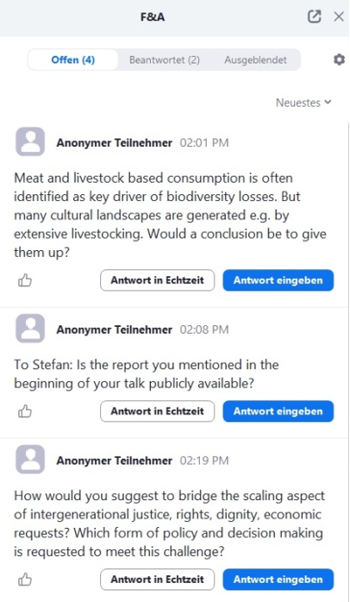This screenshot has width=350, height=602.
Task: Open Q&A settings gear icon
Action: tap(339, 60)
